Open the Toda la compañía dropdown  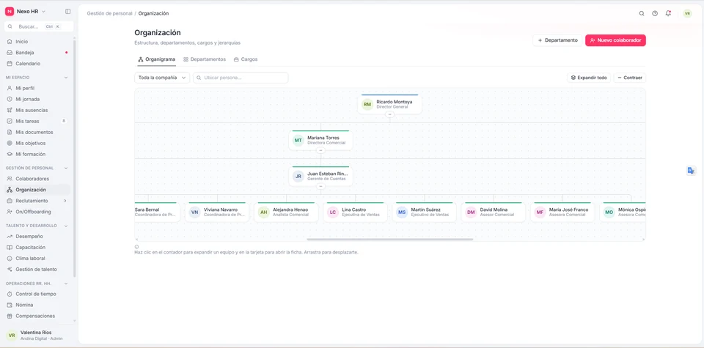coord(162,78)
